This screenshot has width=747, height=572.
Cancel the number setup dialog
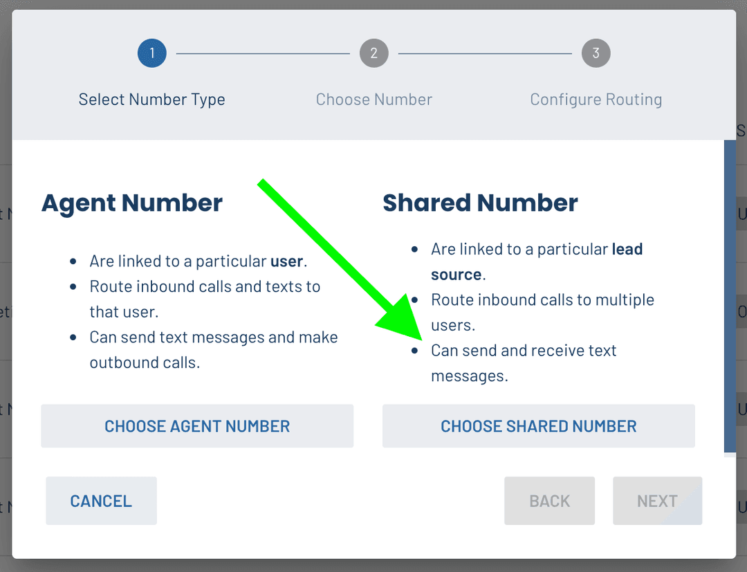click(101, 501)
